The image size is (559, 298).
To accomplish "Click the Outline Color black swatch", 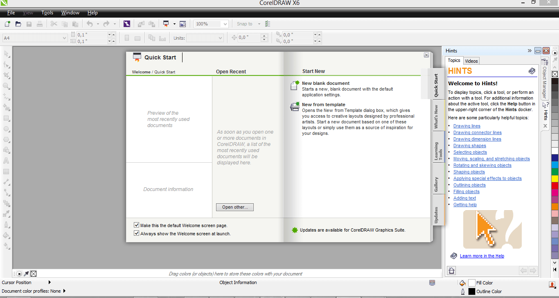I will [472, 291].
